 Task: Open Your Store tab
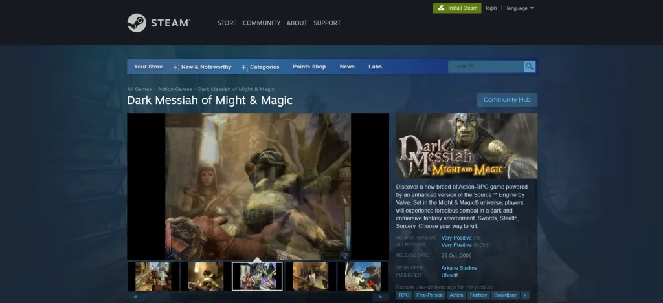tap(148, 67)
